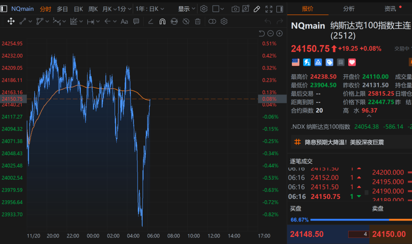
Task: Open the 资讯 news tab
Action: (390, 9)
